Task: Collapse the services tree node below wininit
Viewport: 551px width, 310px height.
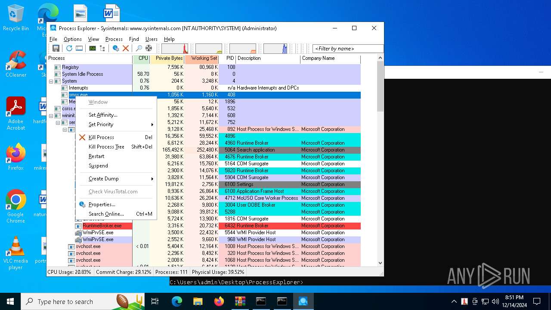Action: [x=58, y=122]
